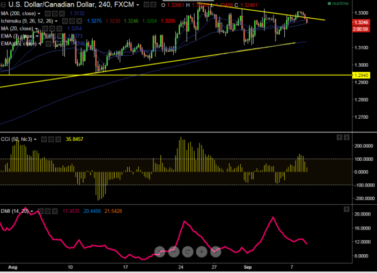The width and height of the screenshot is (377, 273).
Task: Click the CCI value 35.8457
Action: coord(75,139)
